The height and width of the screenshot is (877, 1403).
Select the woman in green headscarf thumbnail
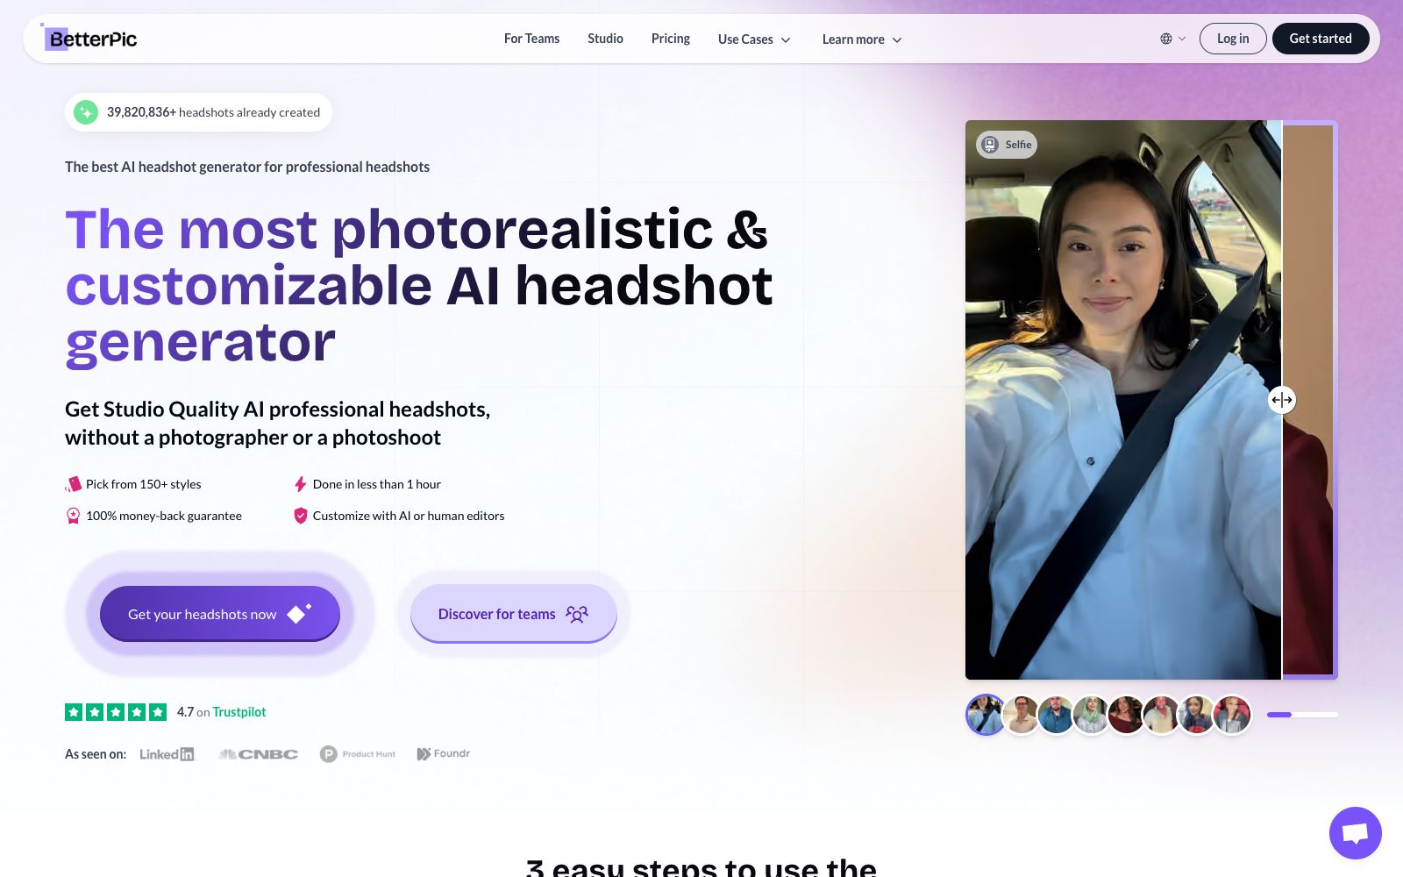pos(1092,715)
